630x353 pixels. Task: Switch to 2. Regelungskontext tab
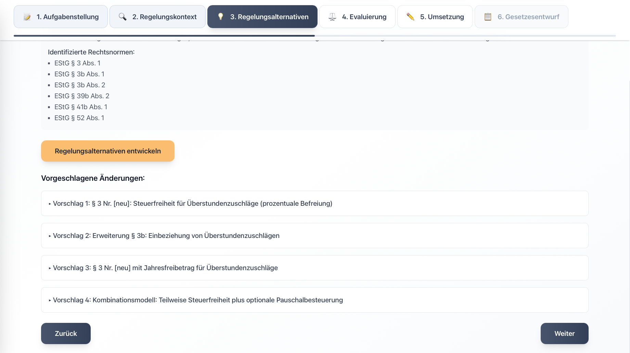[157, 16]
